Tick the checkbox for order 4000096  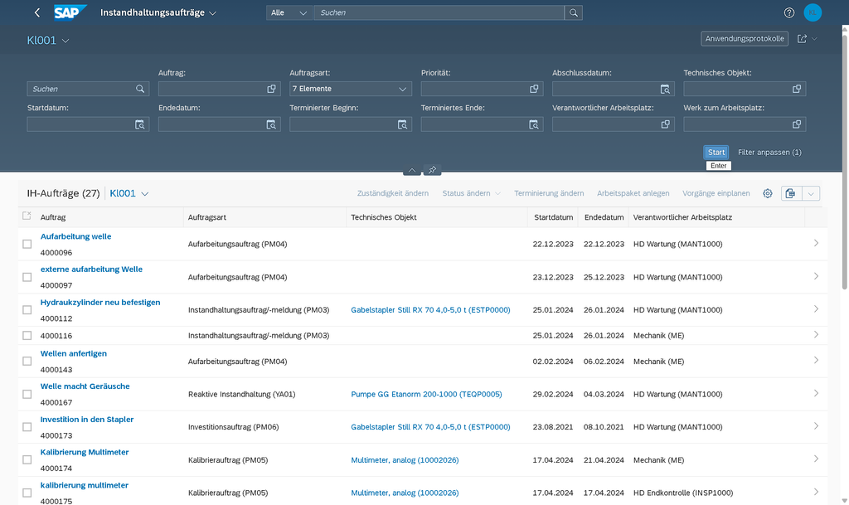[27, 244]
